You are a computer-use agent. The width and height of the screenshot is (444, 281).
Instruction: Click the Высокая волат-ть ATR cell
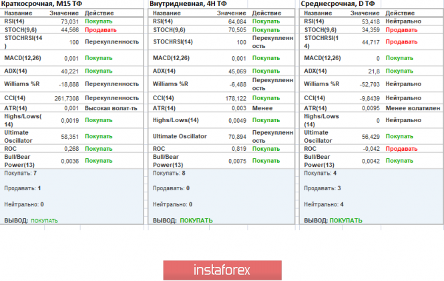click(x=111, y=108)
